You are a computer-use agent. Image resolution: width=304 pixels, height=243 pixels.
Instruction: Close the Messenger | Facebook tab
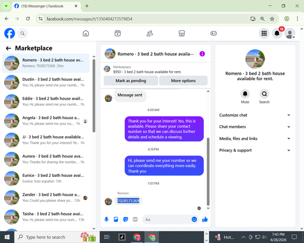coord(76,6)
